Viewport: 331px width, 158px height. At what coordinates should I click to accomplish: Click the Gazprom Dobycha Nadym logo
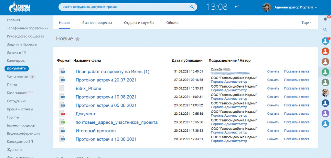pyautogui.click(x=20, y=7)
